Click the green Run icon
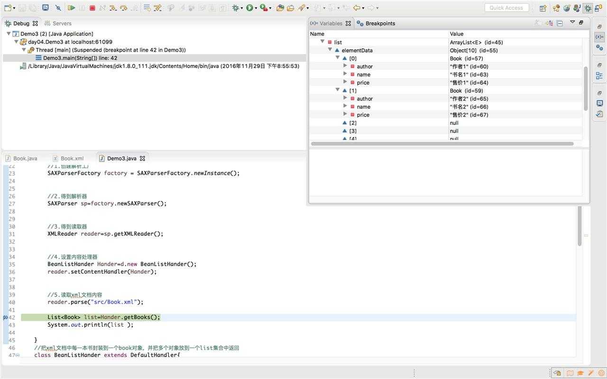Screen dimensions: 607x379 click(x=249, y=8)
